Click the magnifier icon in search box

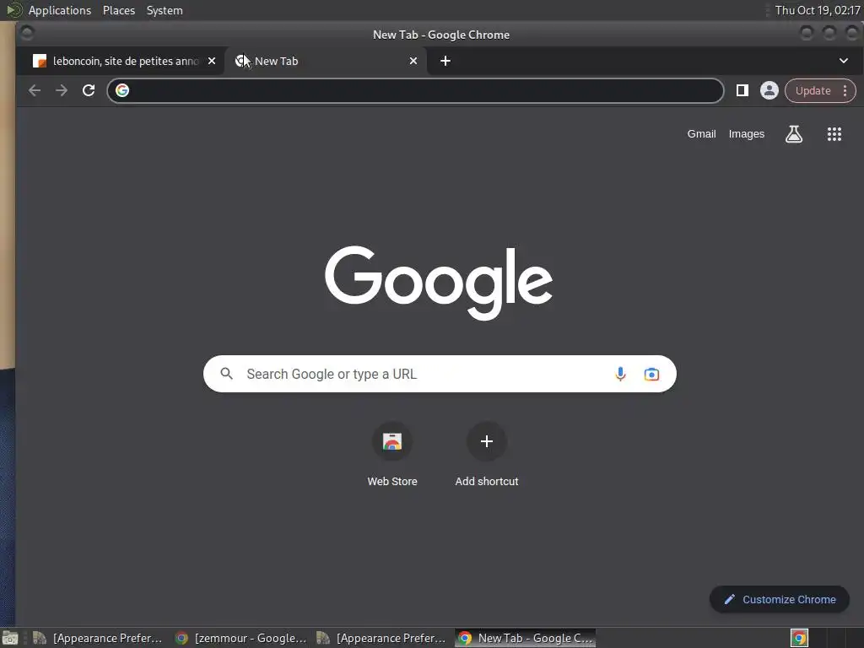226,374
